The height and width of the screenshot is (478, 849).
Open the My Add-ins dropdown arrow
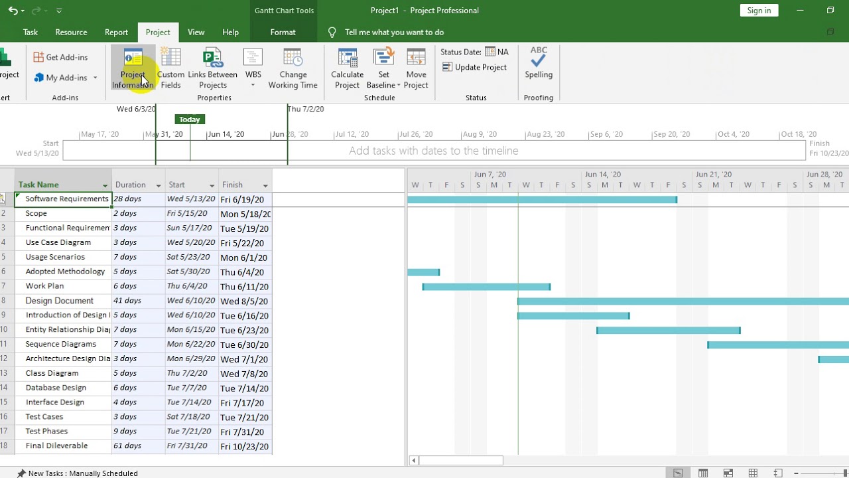pos(95,78)
